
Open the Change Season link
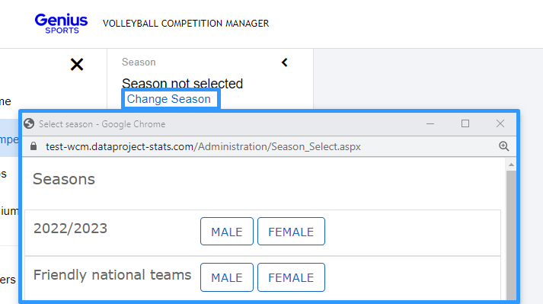168,99
